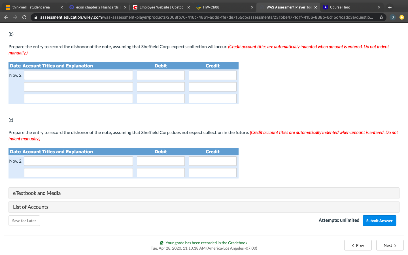Close the thinkwell student area tab
408x255 pixels.
point(62,7)
